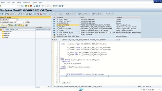The image size is (162, 91).
Task: Open the Environment menu
Action: (x=27, y=3)
